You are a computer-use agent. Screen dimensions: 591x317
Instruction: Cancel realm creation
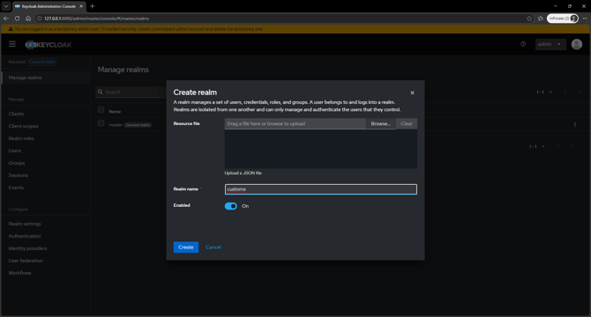point(213,247)
